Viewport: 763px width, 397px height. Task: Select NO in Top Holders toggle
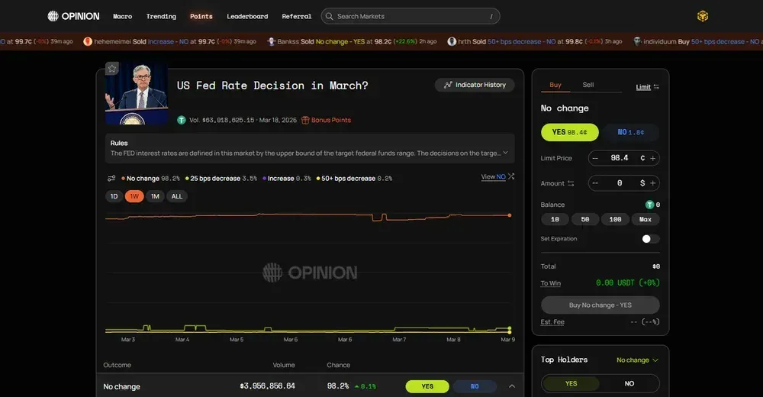[x=629, y=383]
